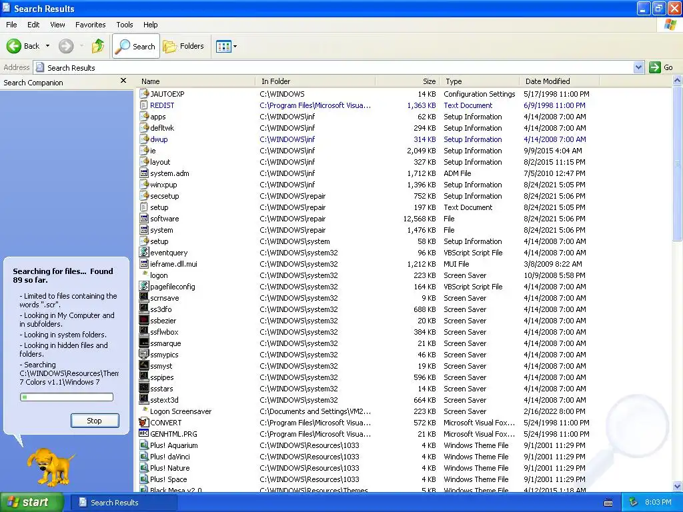Select the dwup file icon
The height and width of the screenshot is (512, 683).
coord(144,139)
